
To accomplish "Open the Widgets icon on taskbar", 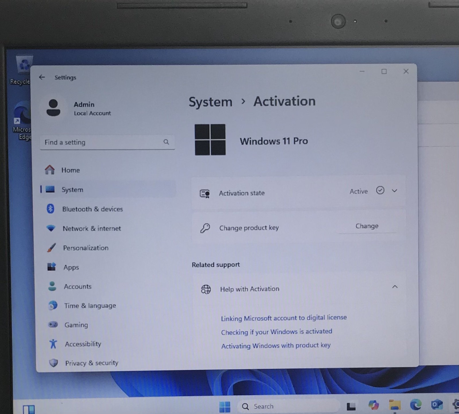I will (29, 409).
